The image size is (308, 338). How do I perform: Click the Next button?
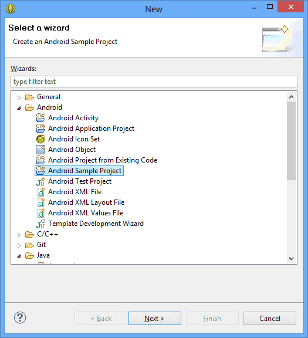[x=155, y=318]
